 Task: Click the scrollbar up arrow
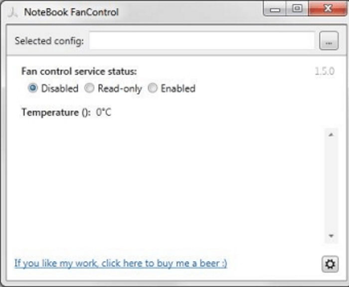331,135
